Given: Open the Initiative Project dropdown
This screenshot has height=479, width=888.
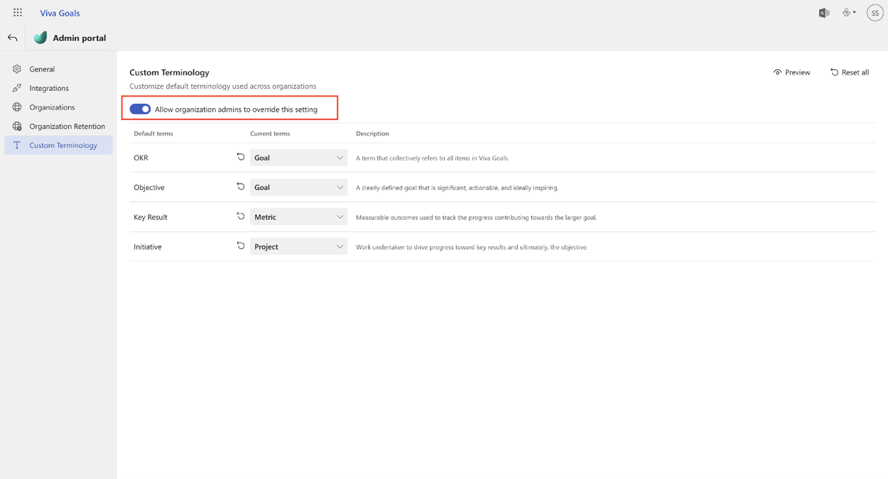Looking at the screenshot, I should [x=299, y=247].
